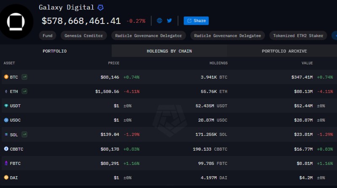The width and height of the screenshot is (337, 188).
Task: Open the Twitter bird icon link
Action: click(x=169, y=21)
